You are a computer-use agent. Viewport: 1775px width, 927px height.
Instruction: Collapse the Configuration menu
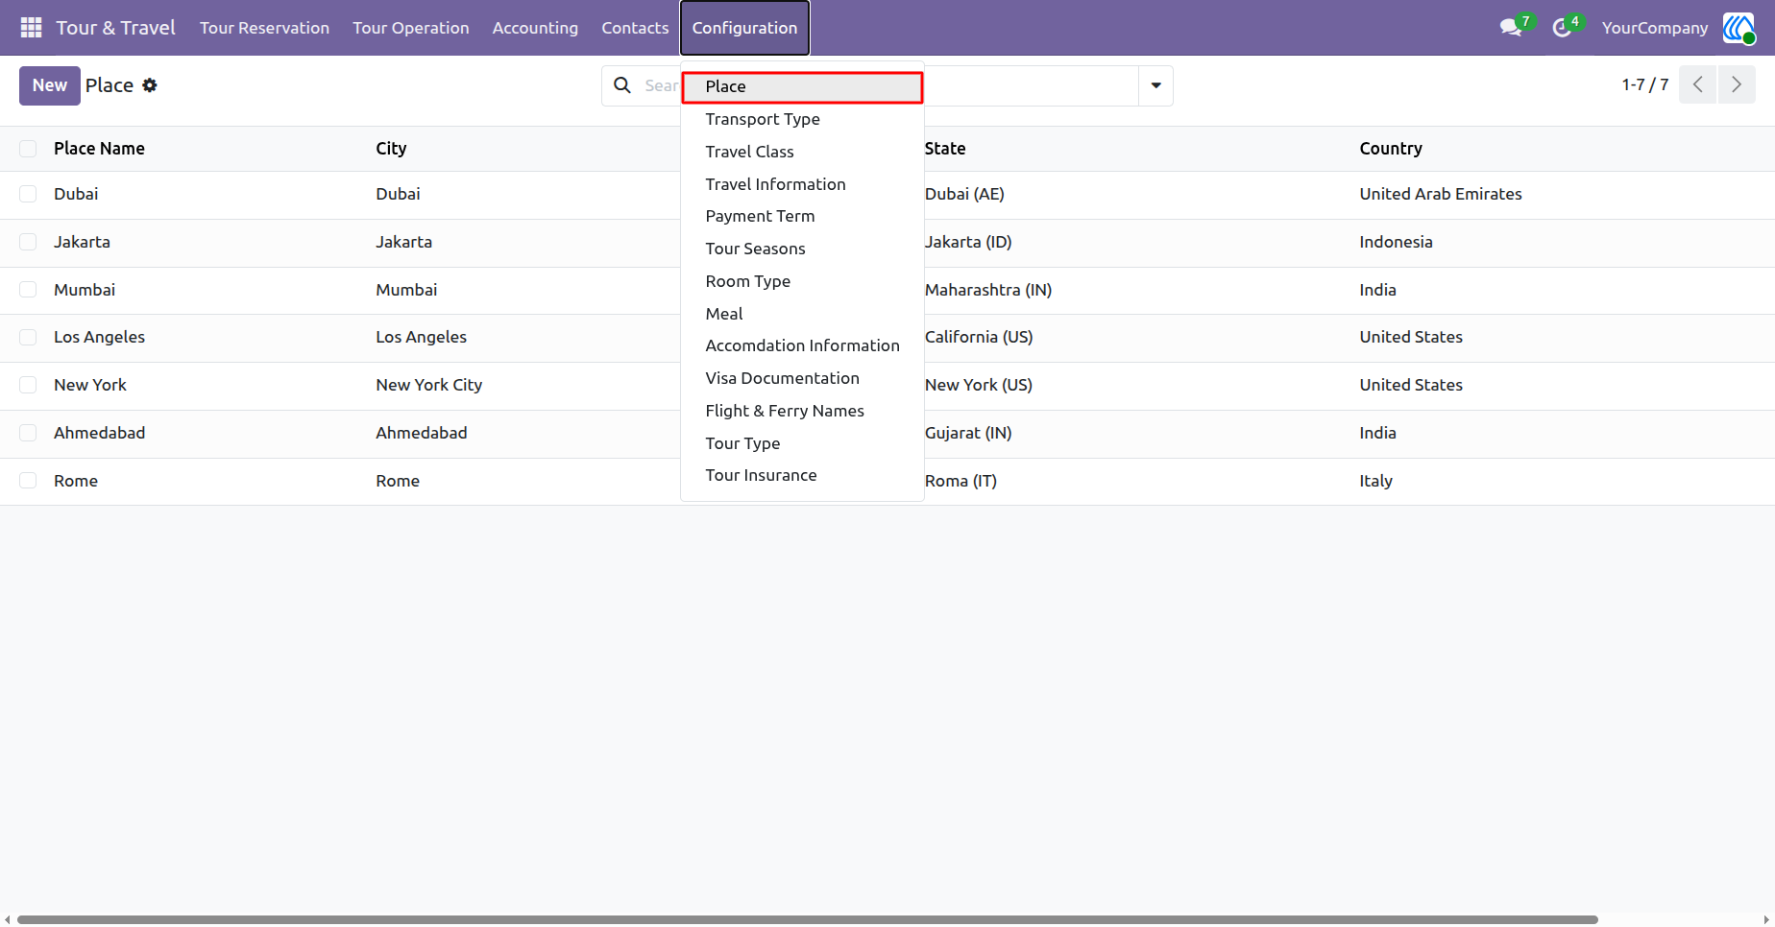744,28
